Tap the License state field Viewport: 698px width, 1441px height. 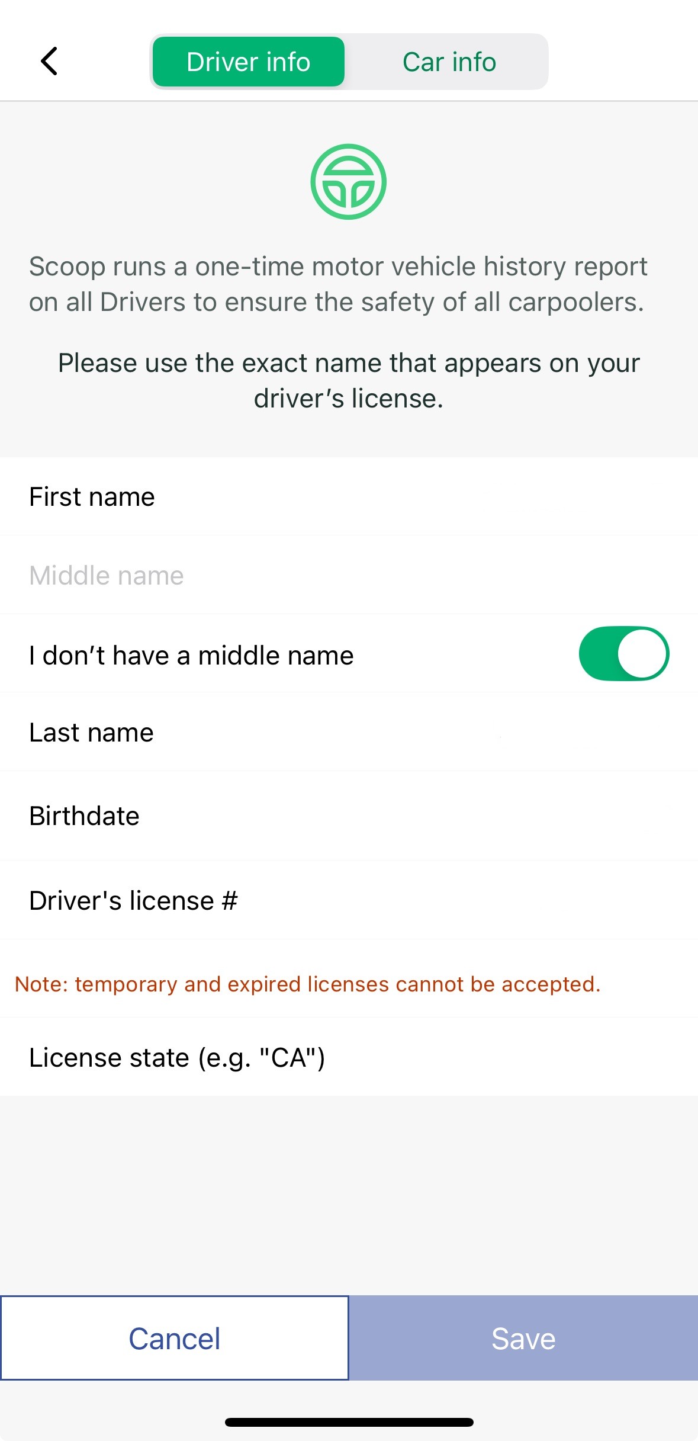point(349,1058)
